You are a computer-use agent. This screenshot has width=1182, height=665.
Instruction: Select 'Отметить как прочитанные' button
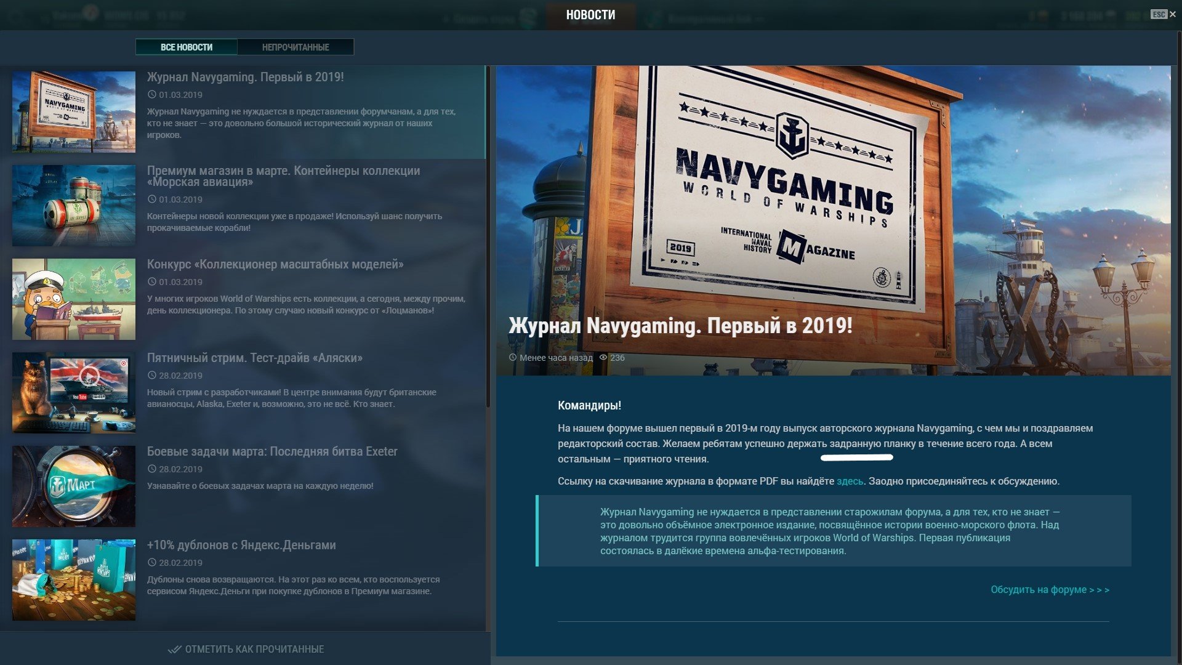click(246, 649)
